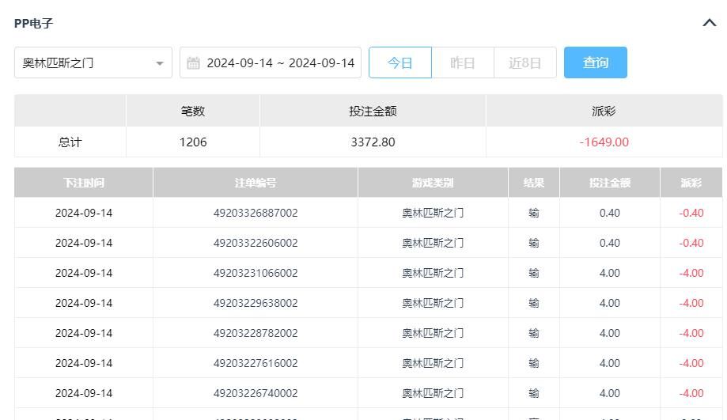Click the 注单编号 column header
The image size is (727, 420).
click(256, 183)
